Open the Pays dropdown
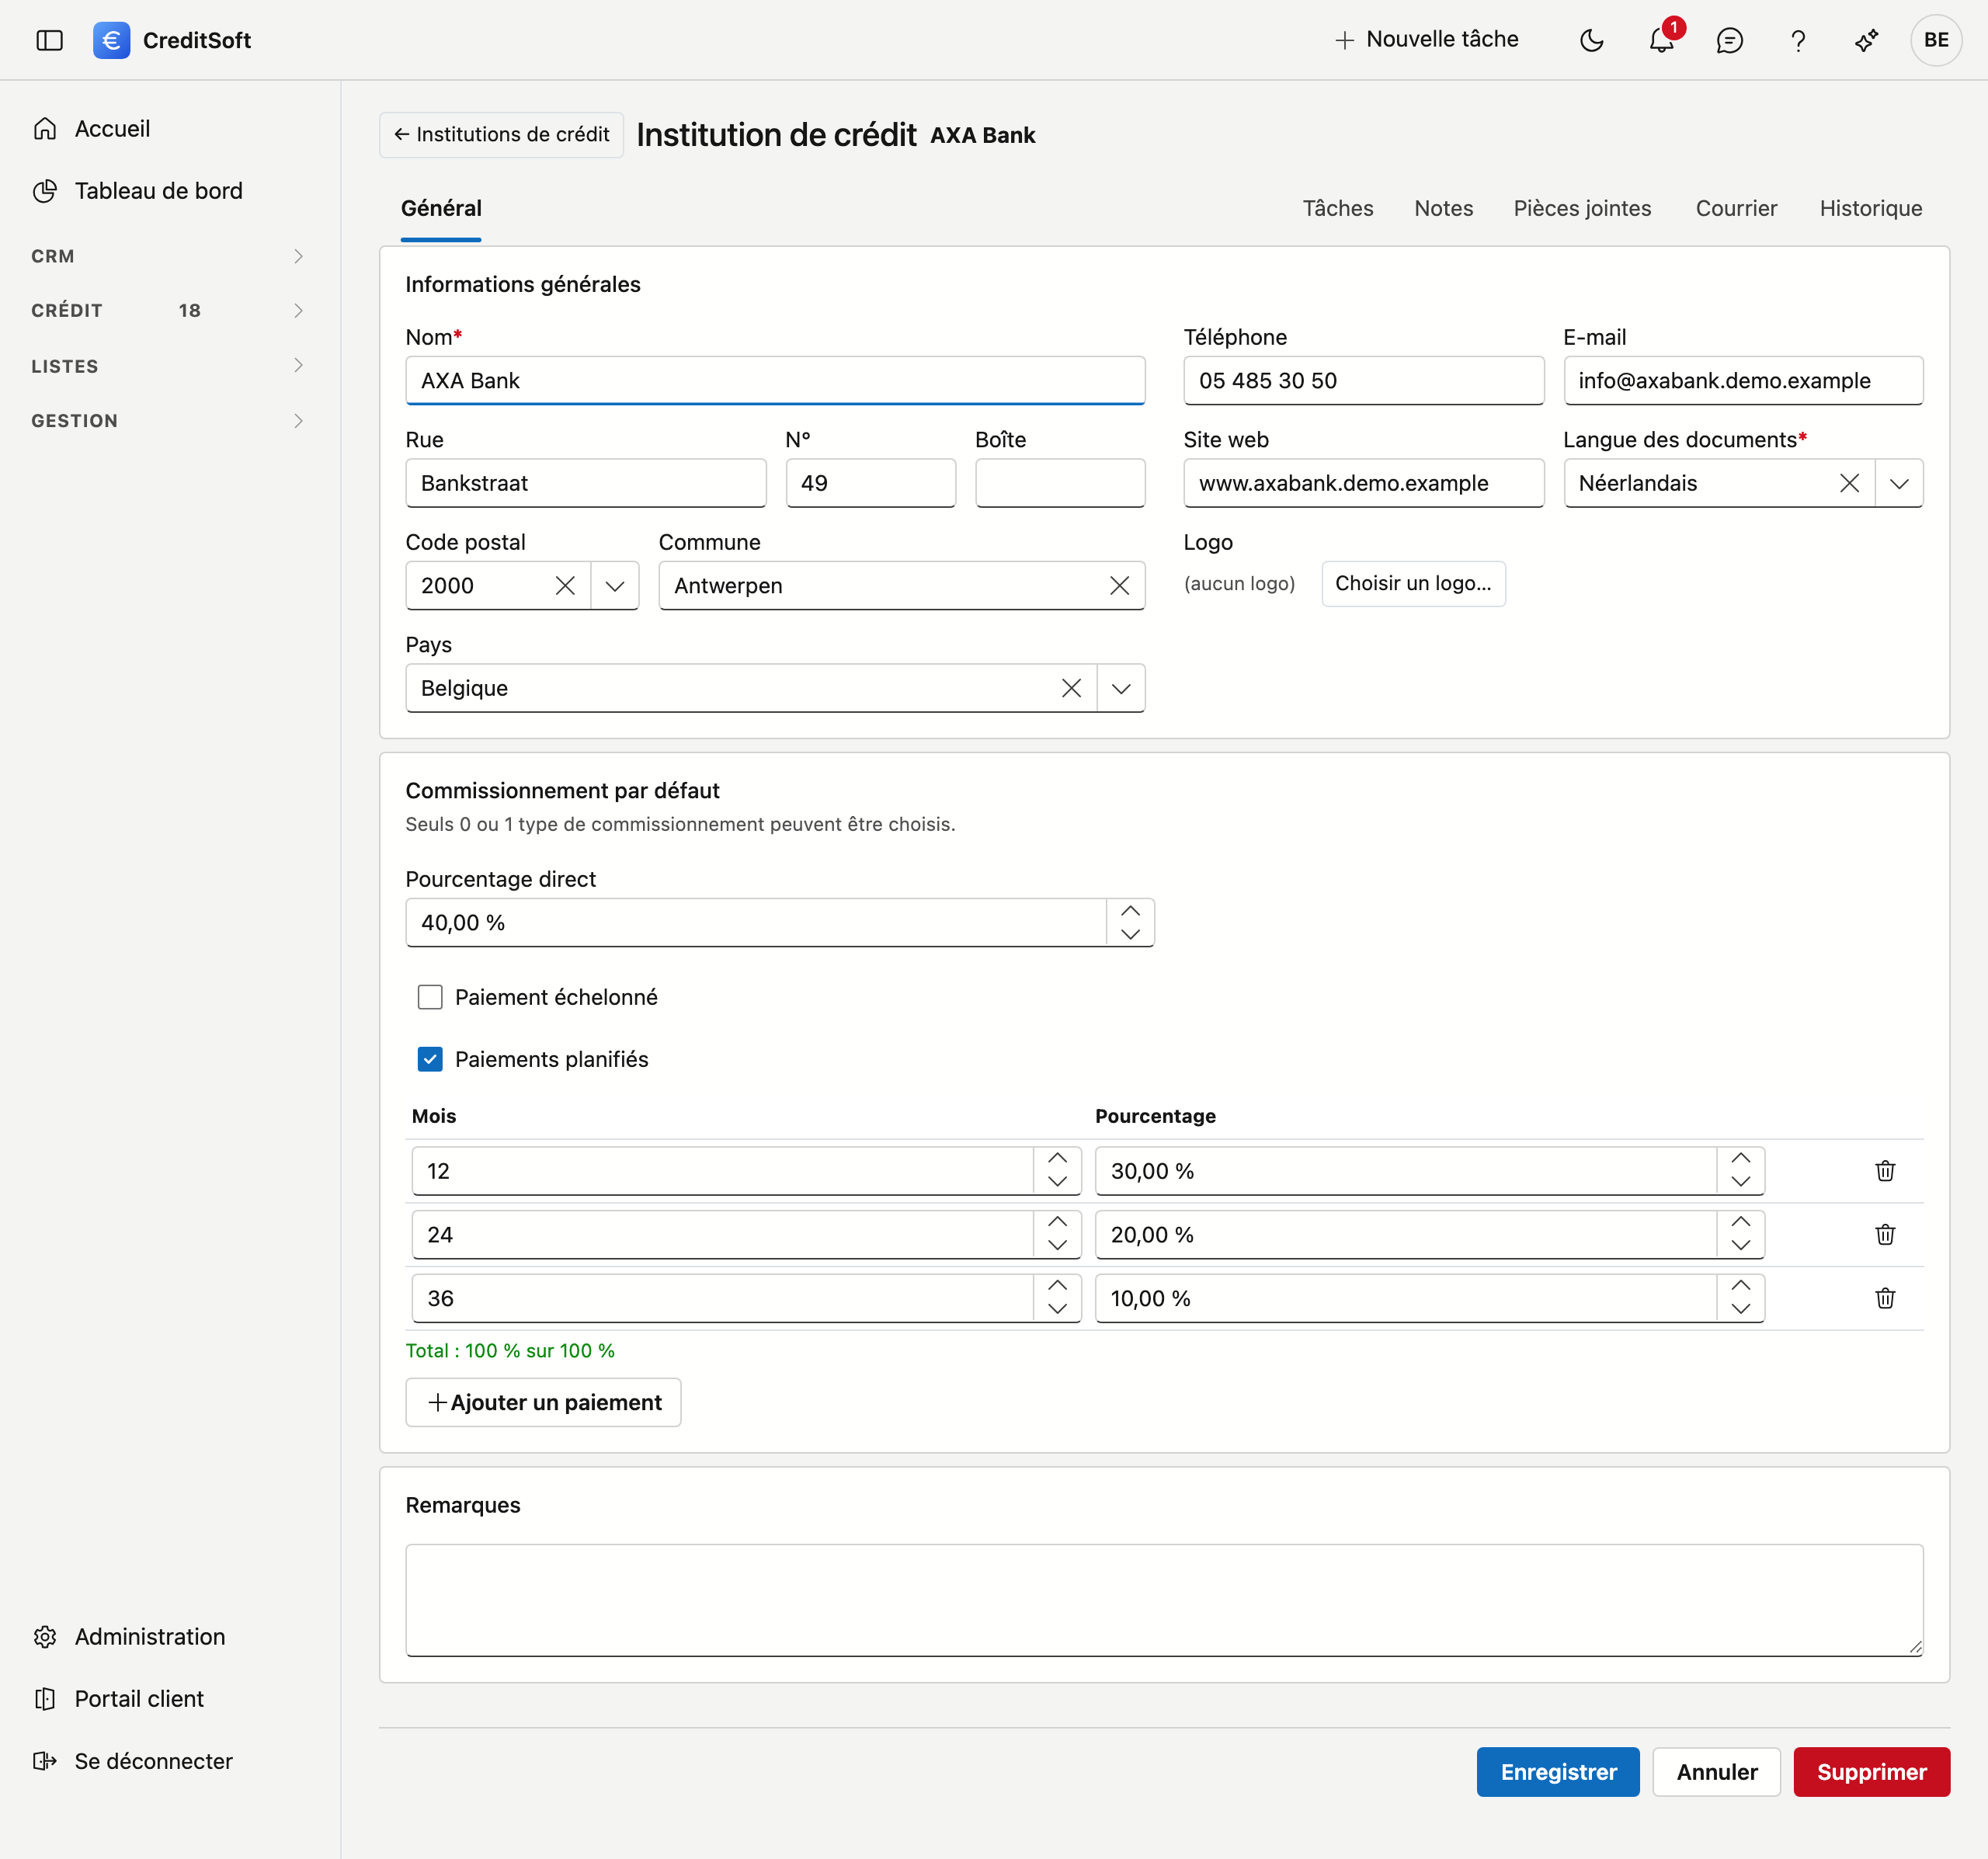The width and height of the screenshot is (1988, 1859). 1121,688
